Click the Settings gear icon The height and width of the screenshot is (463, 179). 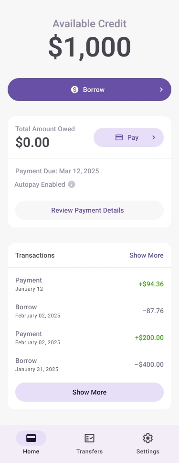coord(148,438)
